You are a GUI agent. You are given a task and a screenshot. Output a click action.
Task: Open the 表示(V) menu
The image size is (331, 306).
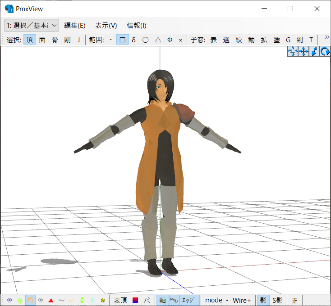coord(106,25)
